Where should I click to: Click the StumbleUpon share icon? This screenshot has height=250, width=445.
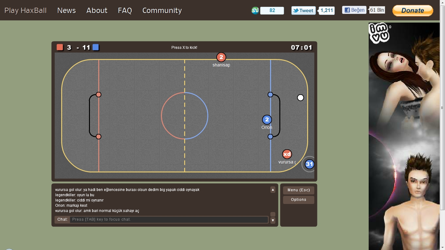coord(255,11)
